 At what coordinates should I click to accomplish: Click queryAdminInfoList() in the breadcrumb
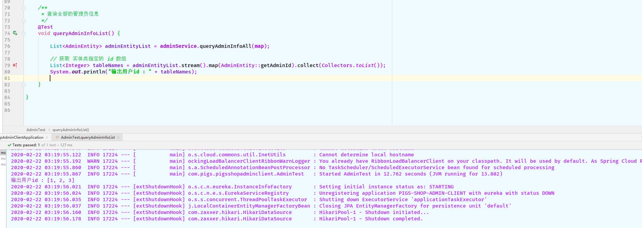pyautogui.click(x=71, y=130)
